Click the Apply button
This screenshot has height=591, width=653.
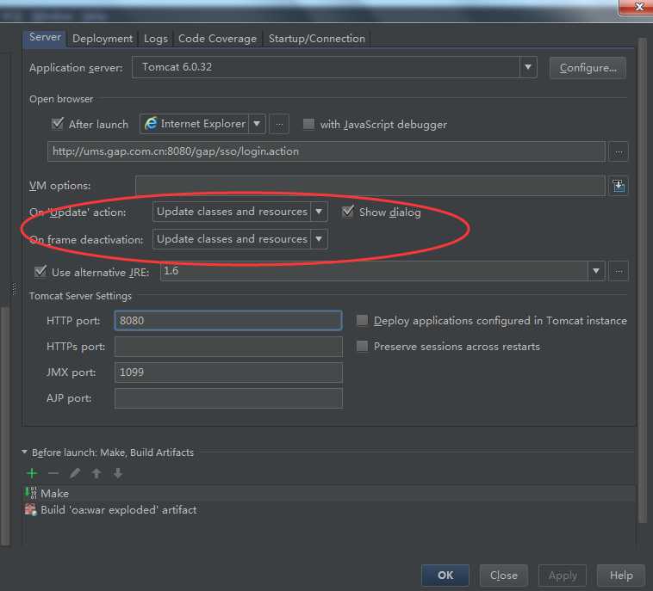pos(563,576)
